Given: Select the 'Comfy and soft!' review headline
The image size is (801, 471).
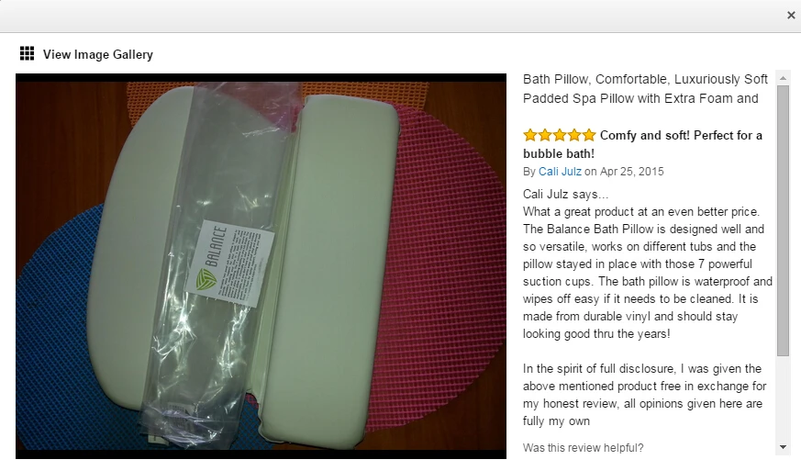Looking at the screenshot, I should coord(642,144).
